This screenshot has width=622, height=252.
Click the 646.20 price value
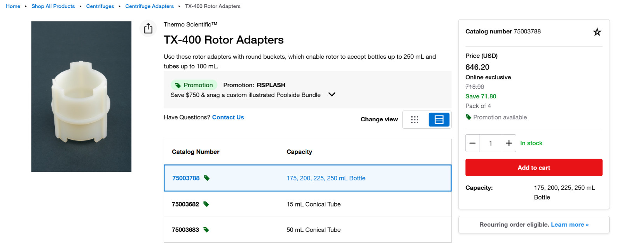point(477,67)
